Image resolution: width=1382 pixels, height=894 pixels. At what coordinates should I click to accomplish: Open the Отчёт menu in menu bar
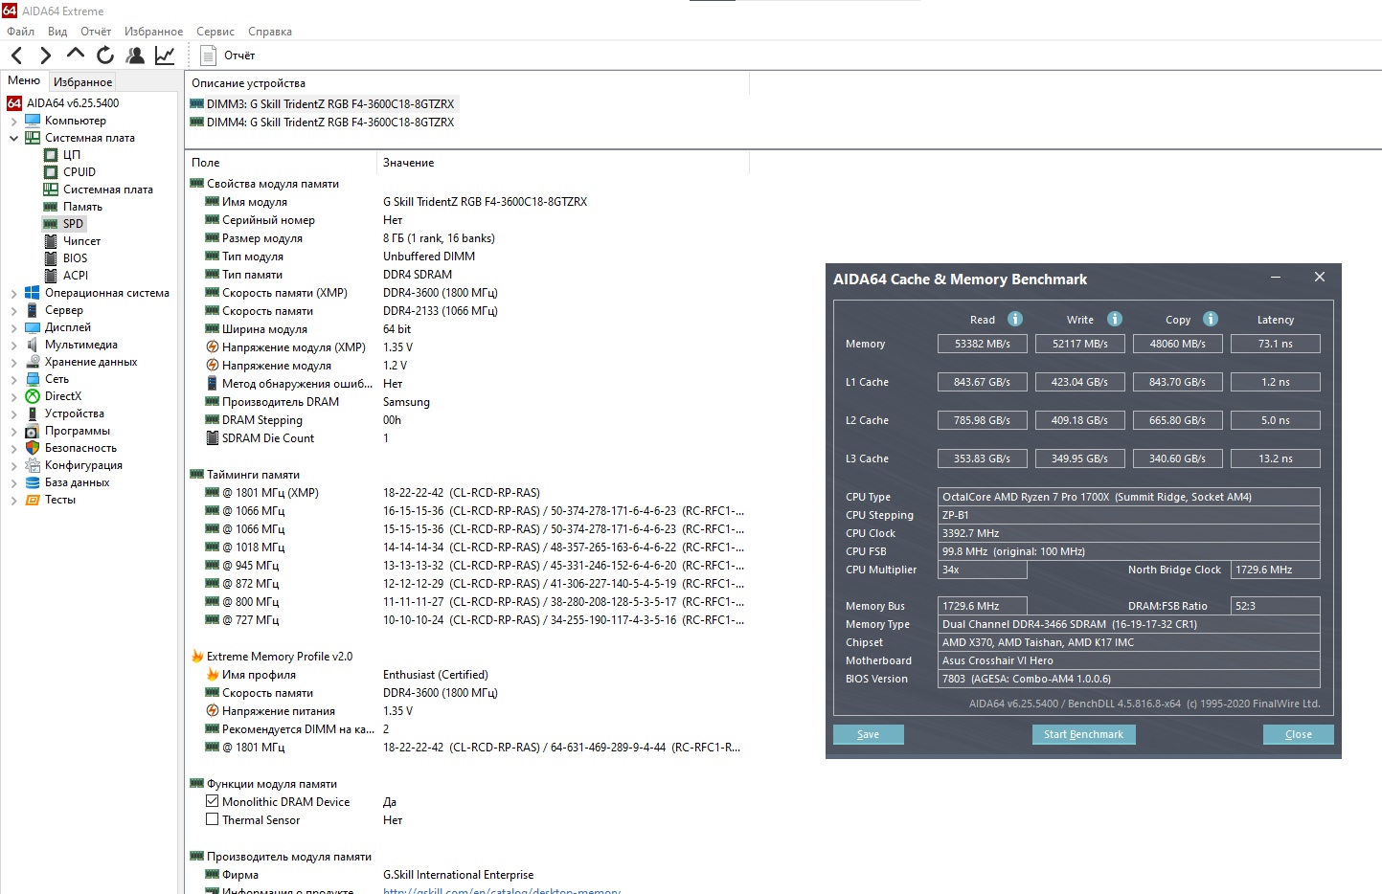click(x=96, y=32)
